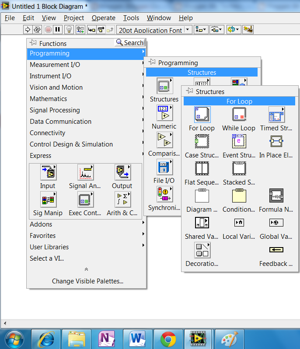The height and width of the screenshot is (349, 300).
Task: Select the Event Structure icon
Action: (239, 141)
